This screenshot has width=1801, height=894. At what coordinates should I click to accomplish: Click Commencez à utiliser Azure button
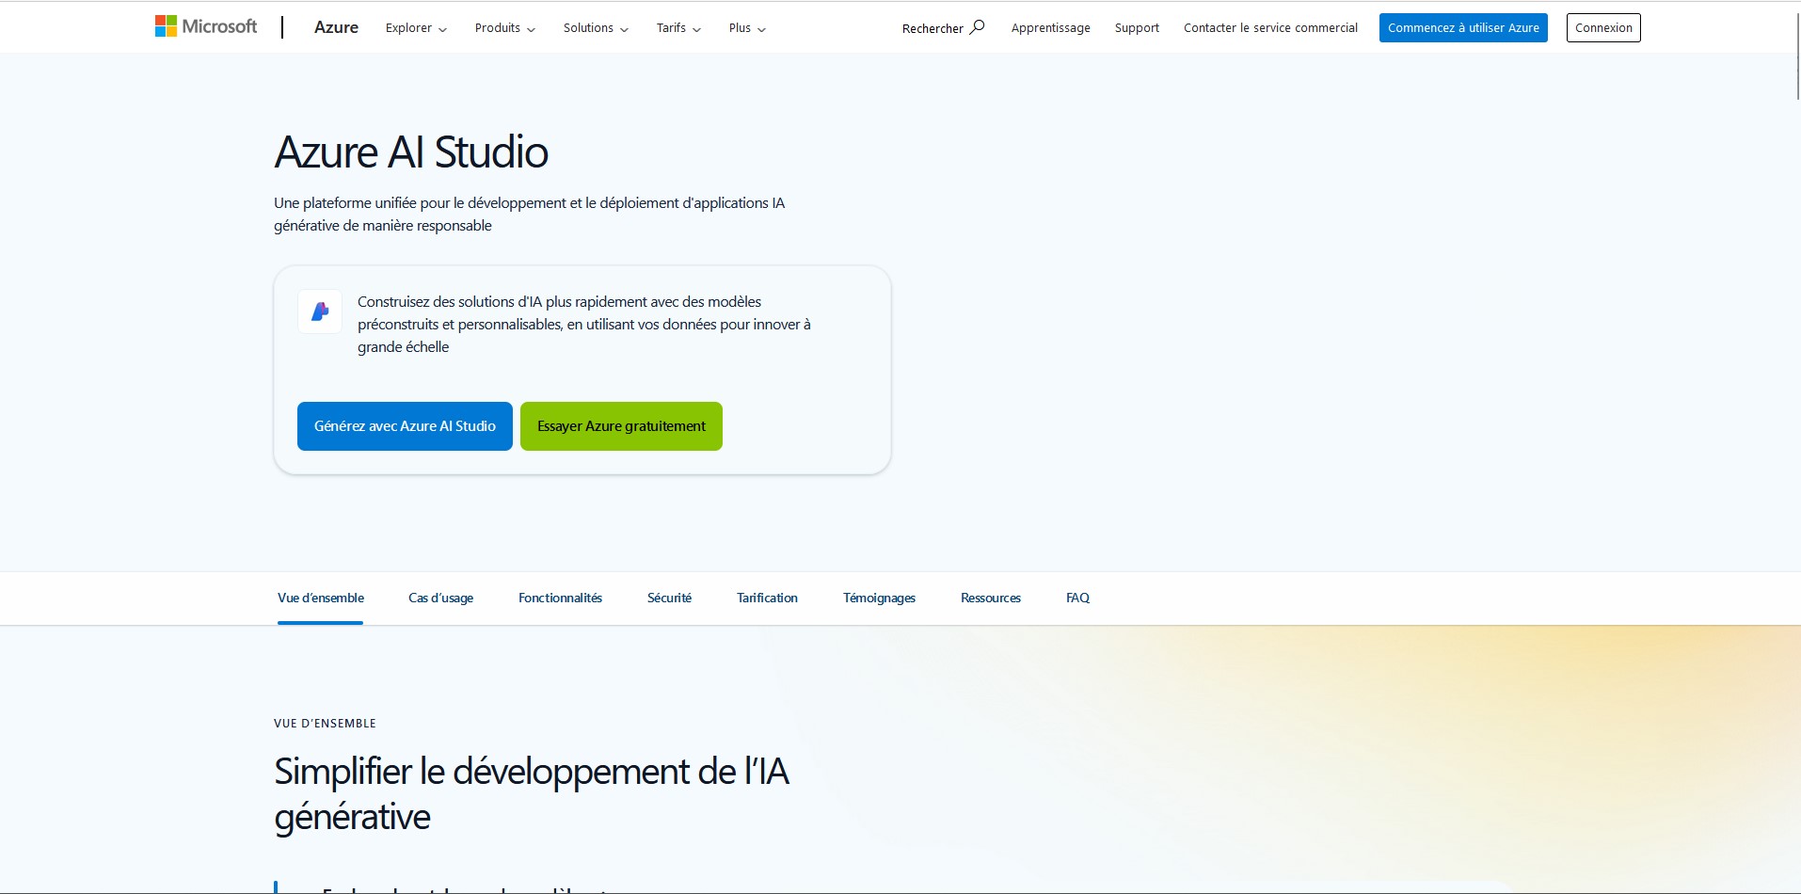pos(1463,28)
